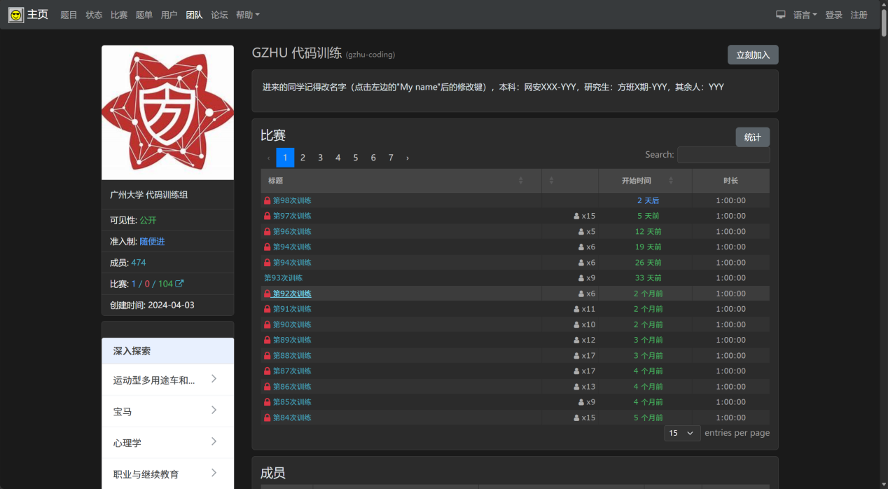888x489 pixels.
Task: Open the 题目 problems nav item
Action: tap(69, 15)
